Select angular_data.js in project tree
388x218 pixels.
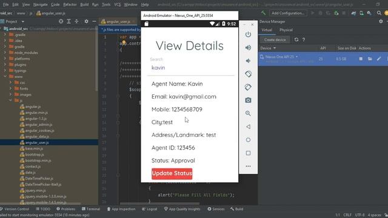37,136
